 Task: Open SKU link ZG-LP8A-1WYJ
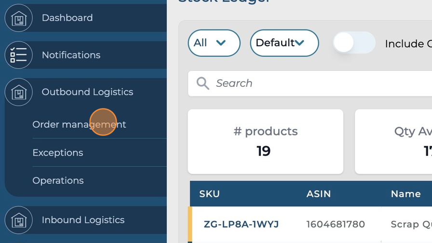[241, 224]
